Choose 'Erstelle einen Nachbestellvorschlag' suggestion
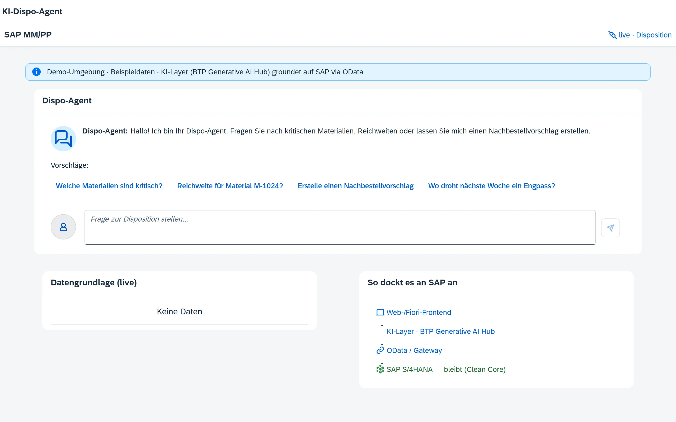Screen dimensions: 676x422 click(x=356, y=186)
